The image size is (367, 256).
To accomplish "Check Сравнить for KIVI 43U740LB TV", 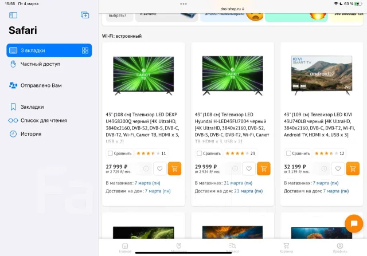I will pyautogui.click(x=298, y=153).
